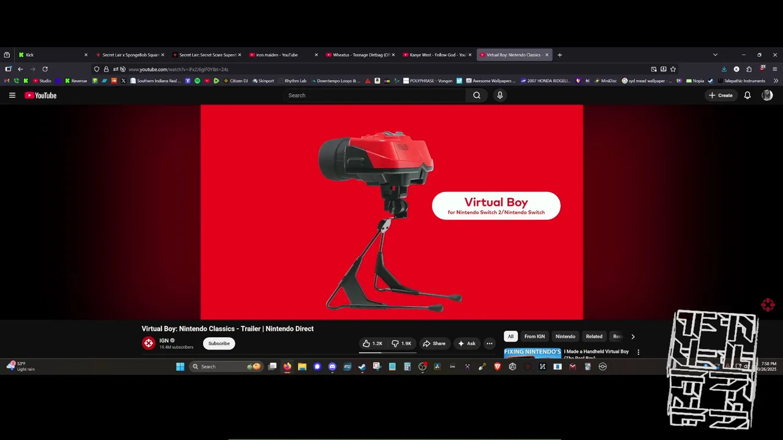783x440 pixels.
Task: Bookmark this page with star icon
Action: (673, 69)
